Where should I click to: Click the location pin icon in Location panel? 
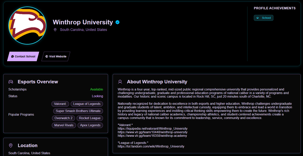pyautogui.click(x=11, y=145)
